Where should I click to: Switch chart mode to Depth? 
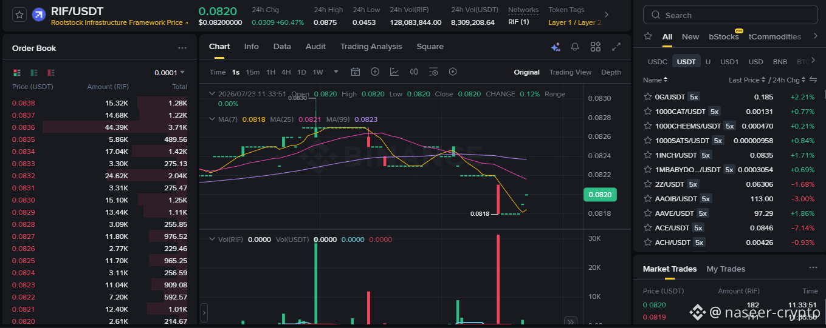click(611, 72)
